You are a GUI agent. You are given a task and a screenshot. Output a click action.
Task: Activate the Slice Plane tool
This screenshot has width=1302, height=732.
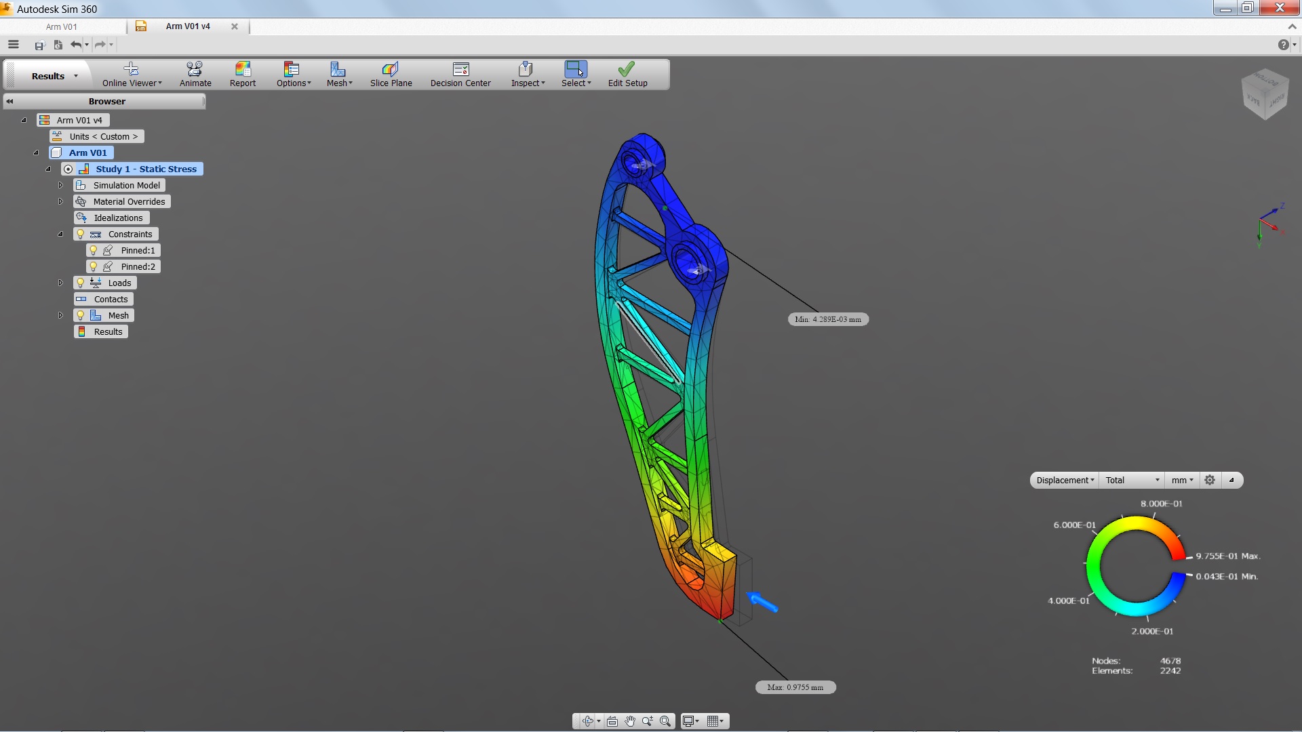391,69
